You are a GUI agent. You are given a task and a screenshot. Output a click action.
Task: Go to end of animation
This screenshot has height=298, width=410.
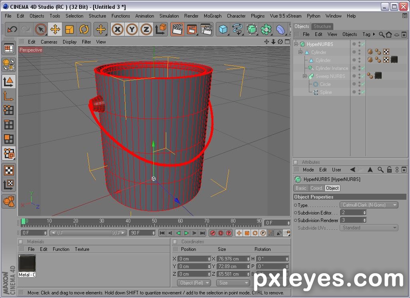click(202, 233)
